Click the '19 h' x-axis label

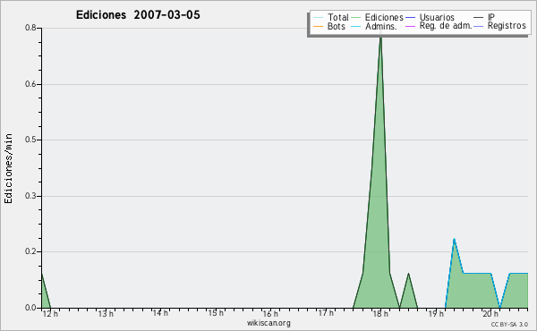click(436, 314)
